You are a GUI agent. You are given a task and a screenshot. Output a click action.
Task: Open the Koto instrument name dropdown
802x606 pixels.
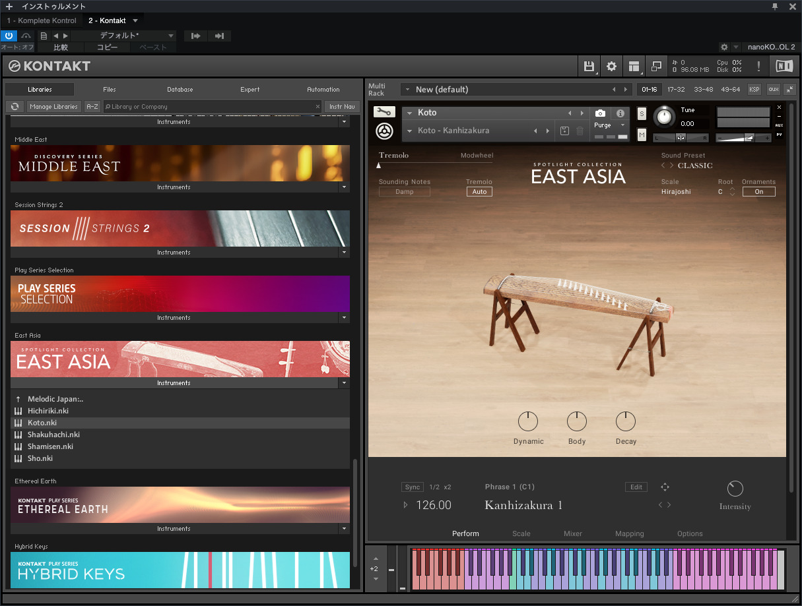click(x=410, y=113)
